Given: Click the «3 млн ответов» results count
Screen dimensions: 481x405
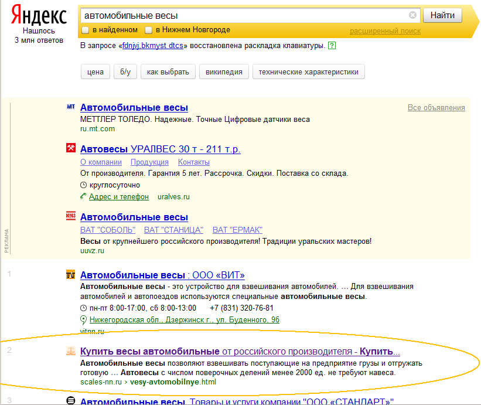Looking at the screenshot, I should click(x=39, y=40).
